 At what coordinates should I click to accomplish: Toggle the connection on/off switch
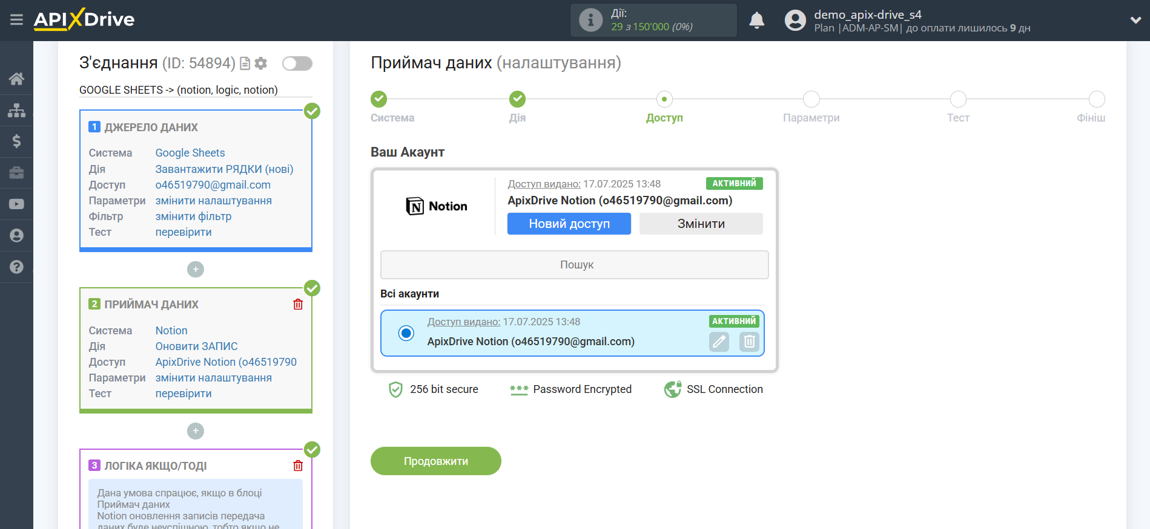[x=297, y=63]
